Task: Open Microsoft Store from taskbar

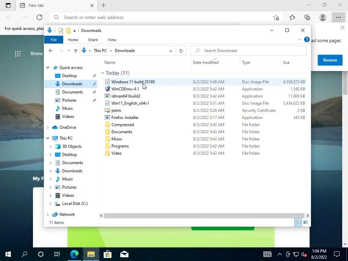Action: [107, 254]
